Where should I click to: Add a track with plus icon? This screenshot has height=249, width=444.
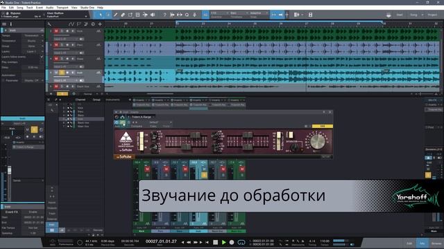point(100,24)
